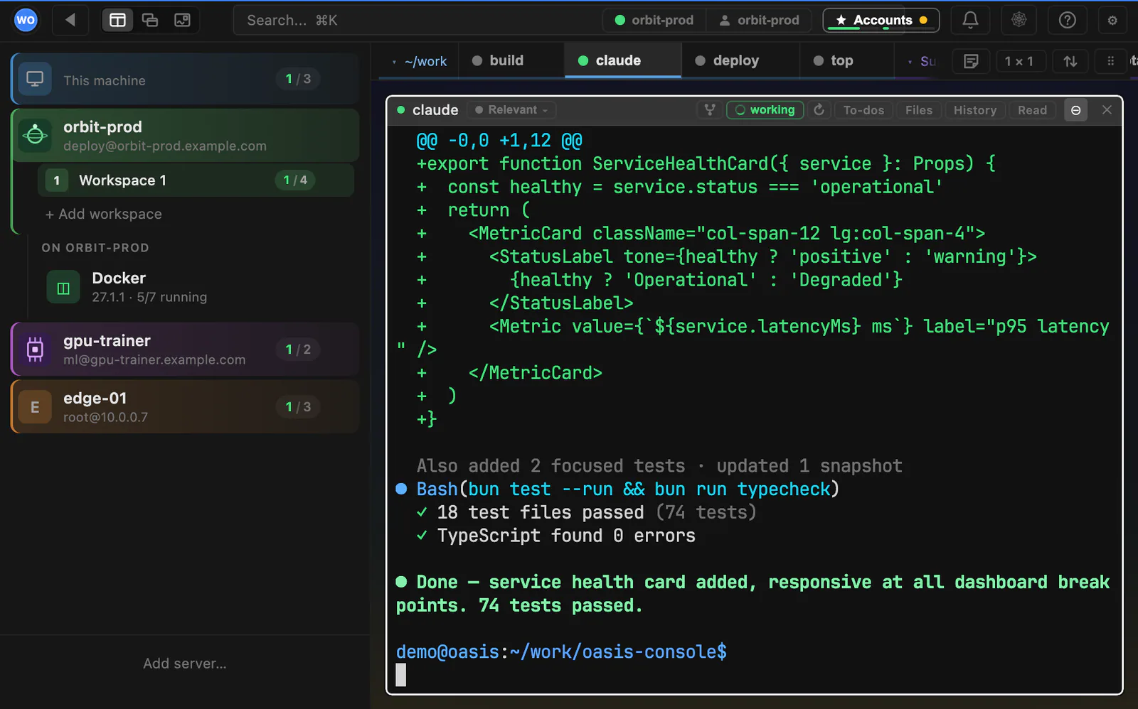This screenshot has width=1138, height=709.
Task: Open the Files panel
Action: (919, 110)
